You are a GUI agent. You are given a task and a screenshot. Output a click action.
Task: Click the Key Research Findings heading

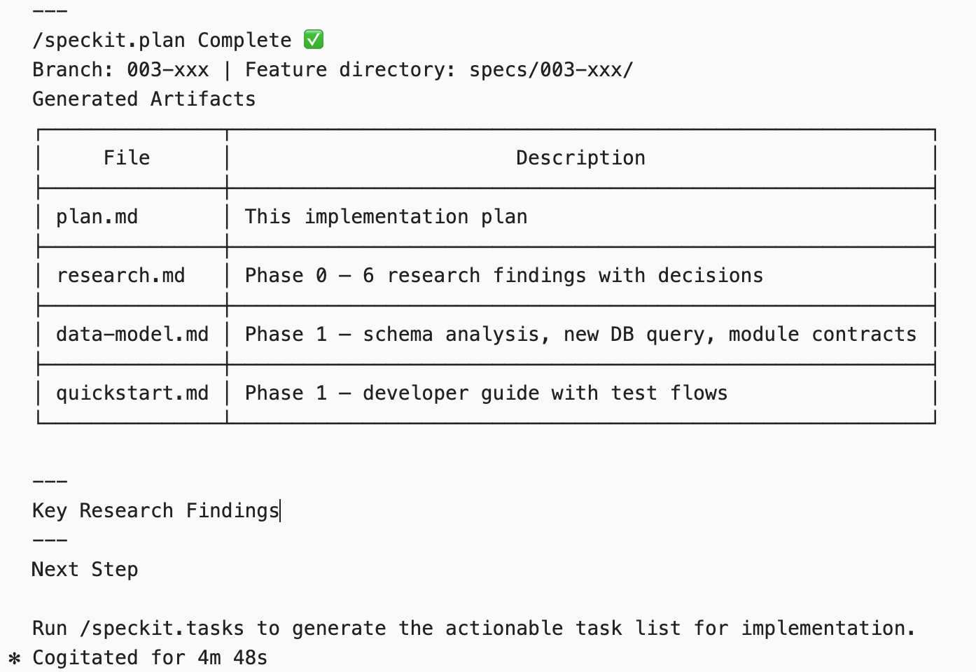(x=155, y=511)
